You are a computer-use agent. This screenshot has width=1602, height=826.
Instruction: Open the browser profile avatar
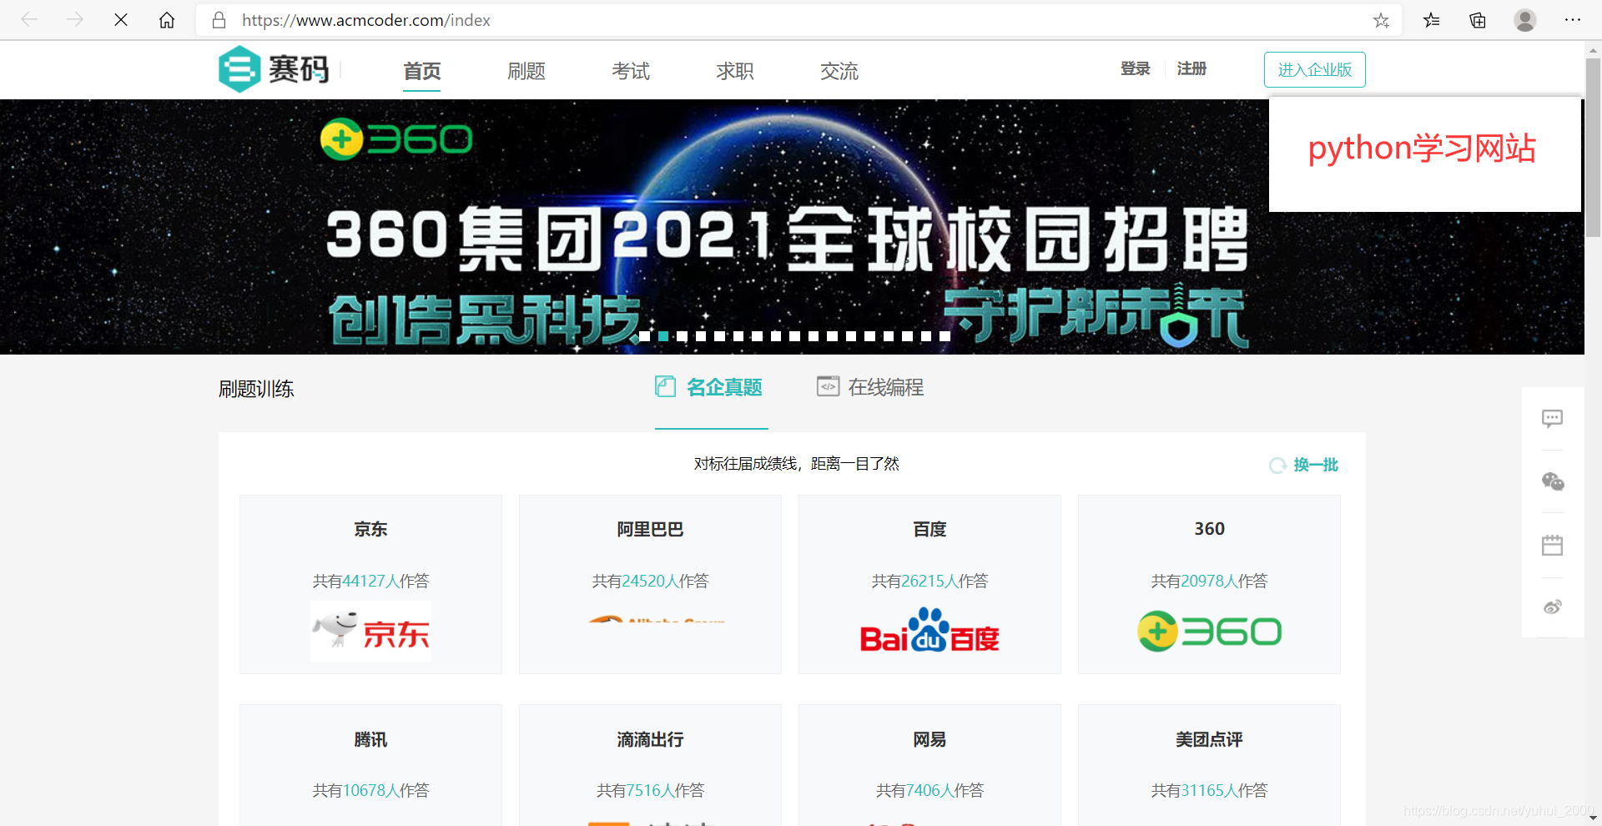tap(1525, 20)
